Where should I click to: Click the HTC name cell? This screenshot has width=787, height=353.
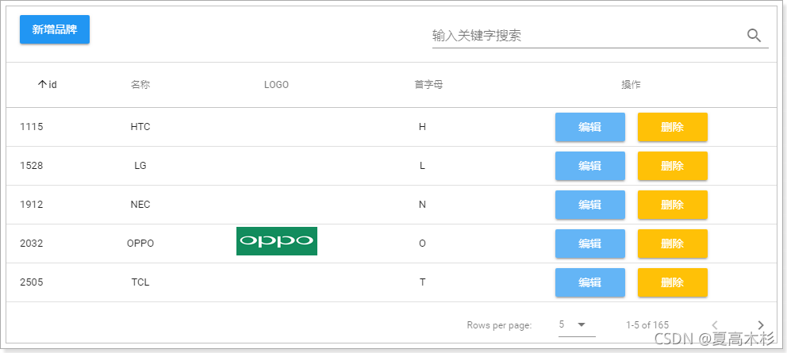(140, 127)
